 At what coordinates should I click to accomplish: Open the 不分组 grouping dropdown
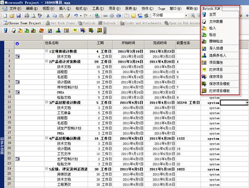pyautogui.click(x=186, y=15)
